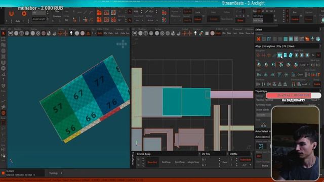Click the frame-selection icon in 3D viewport toolbar
324x182 pixels.
pyautogui.click(x=10, y=33)
